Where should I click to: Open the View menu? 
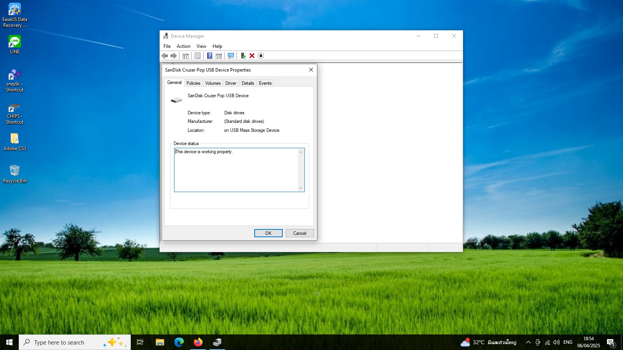(201, 46)
